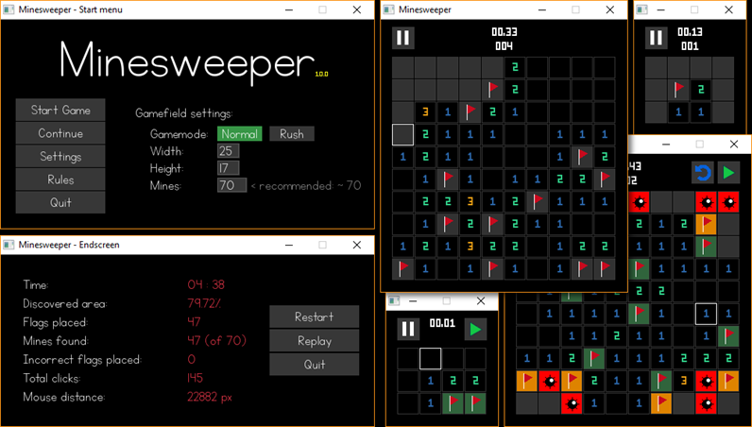Click the Start Game button

[x=60, y=111]
